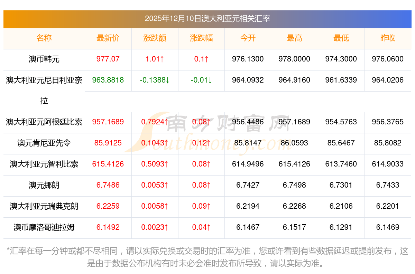The width and height of the screenshot is (415, 274).
Task: Select the '澳币韩元' row name
Action: point(44,59)
